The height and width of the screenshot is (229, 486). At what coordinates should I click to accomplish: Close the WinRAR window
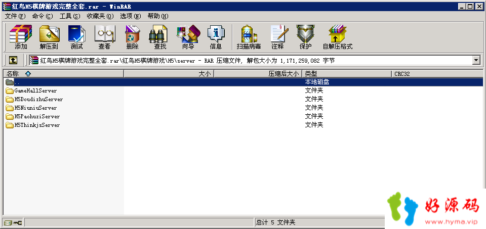tap(479, 7)
